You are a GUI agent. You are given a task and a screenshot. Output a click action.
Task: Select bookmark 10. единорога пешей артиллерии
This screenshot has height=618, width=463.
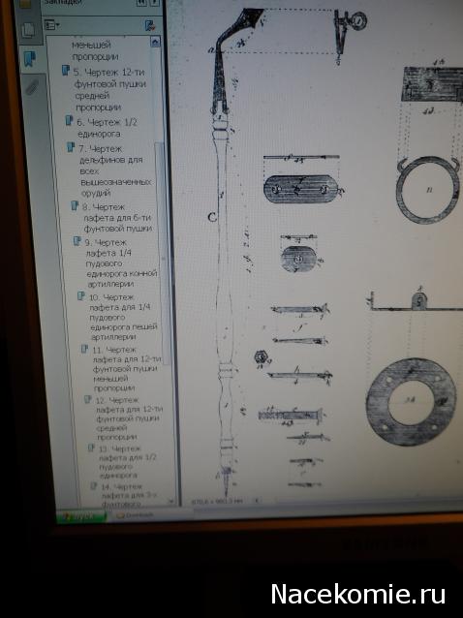pos(123,317)
